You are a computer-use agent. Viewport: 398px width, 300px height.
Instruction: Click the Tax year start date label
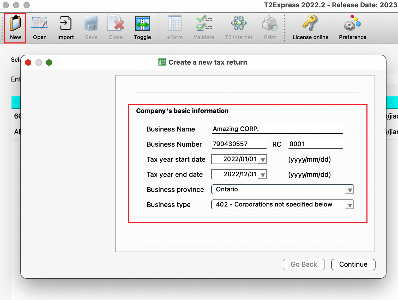point(176,159)
